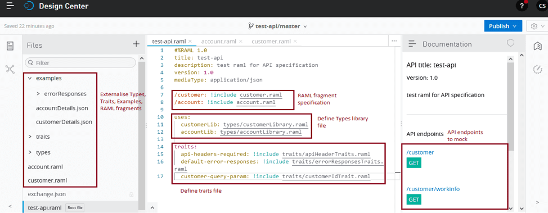Place cursor on line 3 description text
This screenshot has height=213, width=548.
267,65
